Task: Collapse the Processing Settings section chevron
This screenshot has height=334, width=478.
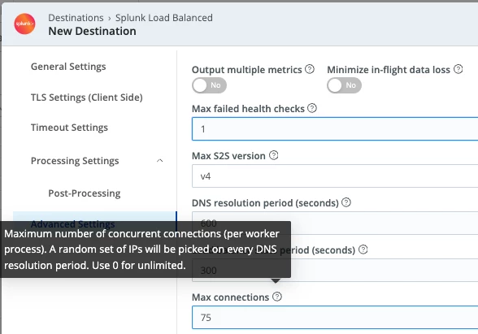Action: tap(159, 161)
